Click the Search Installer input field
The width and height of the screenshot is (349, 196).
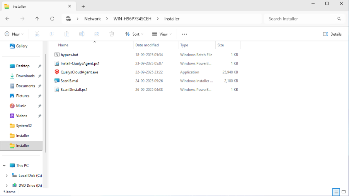coord(300,19)
